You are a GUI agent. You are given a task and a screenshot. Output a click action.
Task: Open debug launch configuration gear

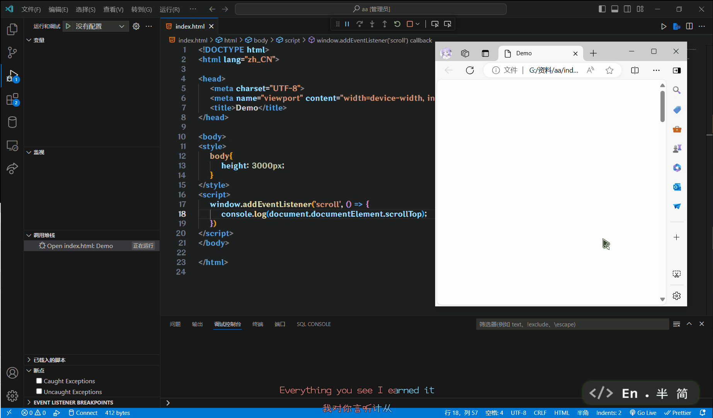pyautogui.click(x=136, y=26)
